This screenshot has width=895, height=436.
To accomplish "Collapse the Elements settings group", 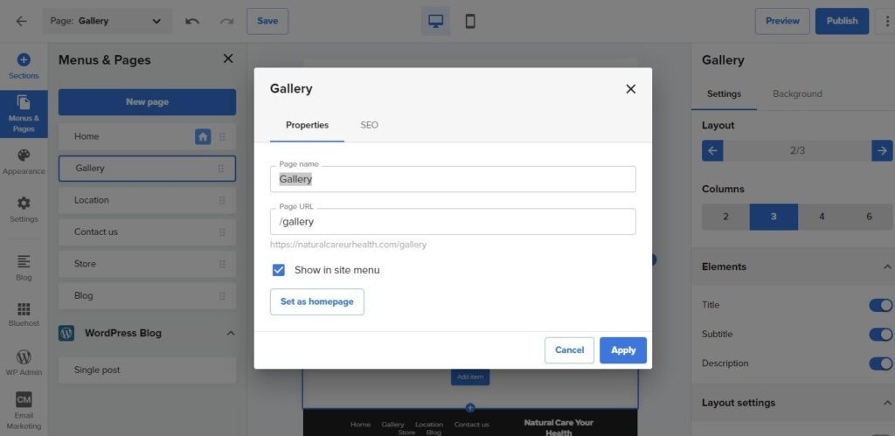I will tap(887, 266).
